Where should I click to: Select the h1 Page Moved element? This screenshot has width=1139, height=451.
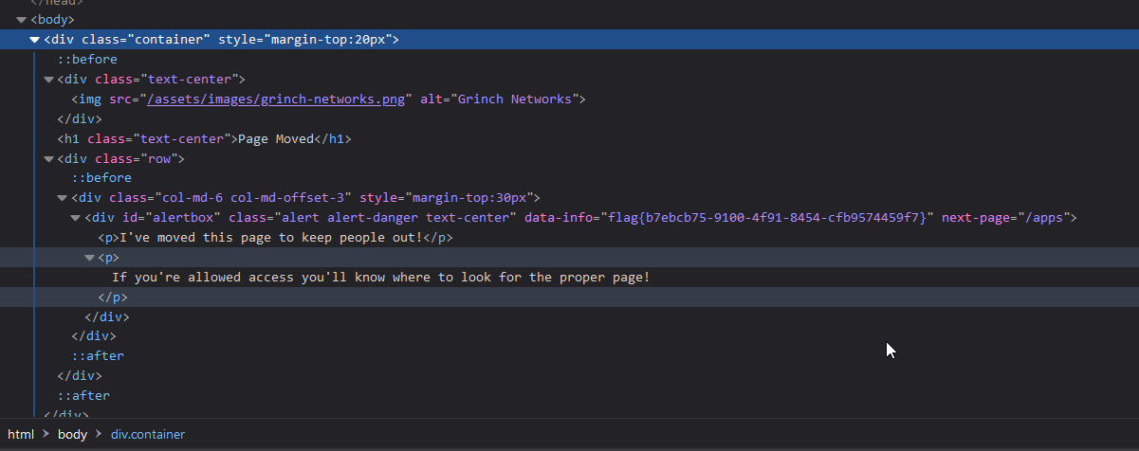pyautogui.click(x=204, y=139)
